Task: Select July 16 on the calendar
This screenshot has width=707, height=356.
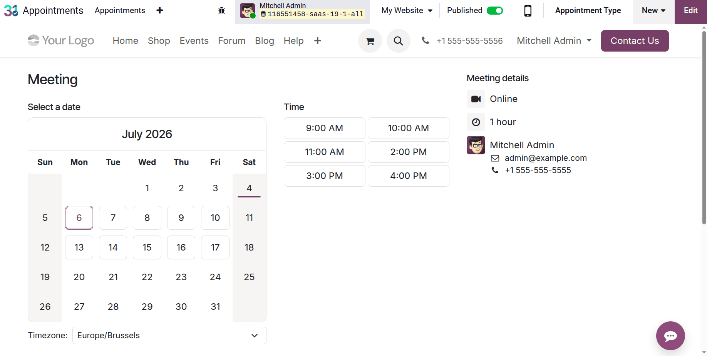Action: point(181,247)
